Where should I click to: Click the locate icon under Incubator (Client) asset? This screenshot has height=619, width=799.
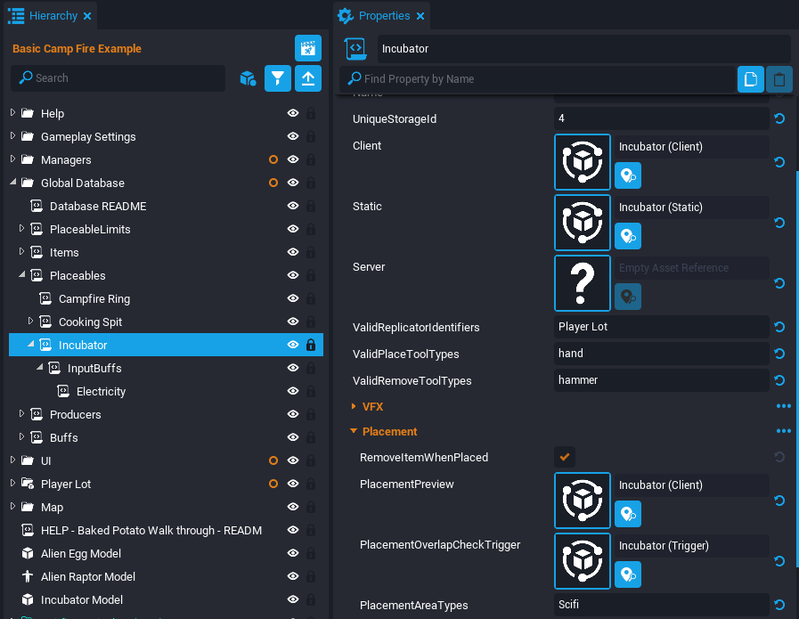click(x=628, y=175)
